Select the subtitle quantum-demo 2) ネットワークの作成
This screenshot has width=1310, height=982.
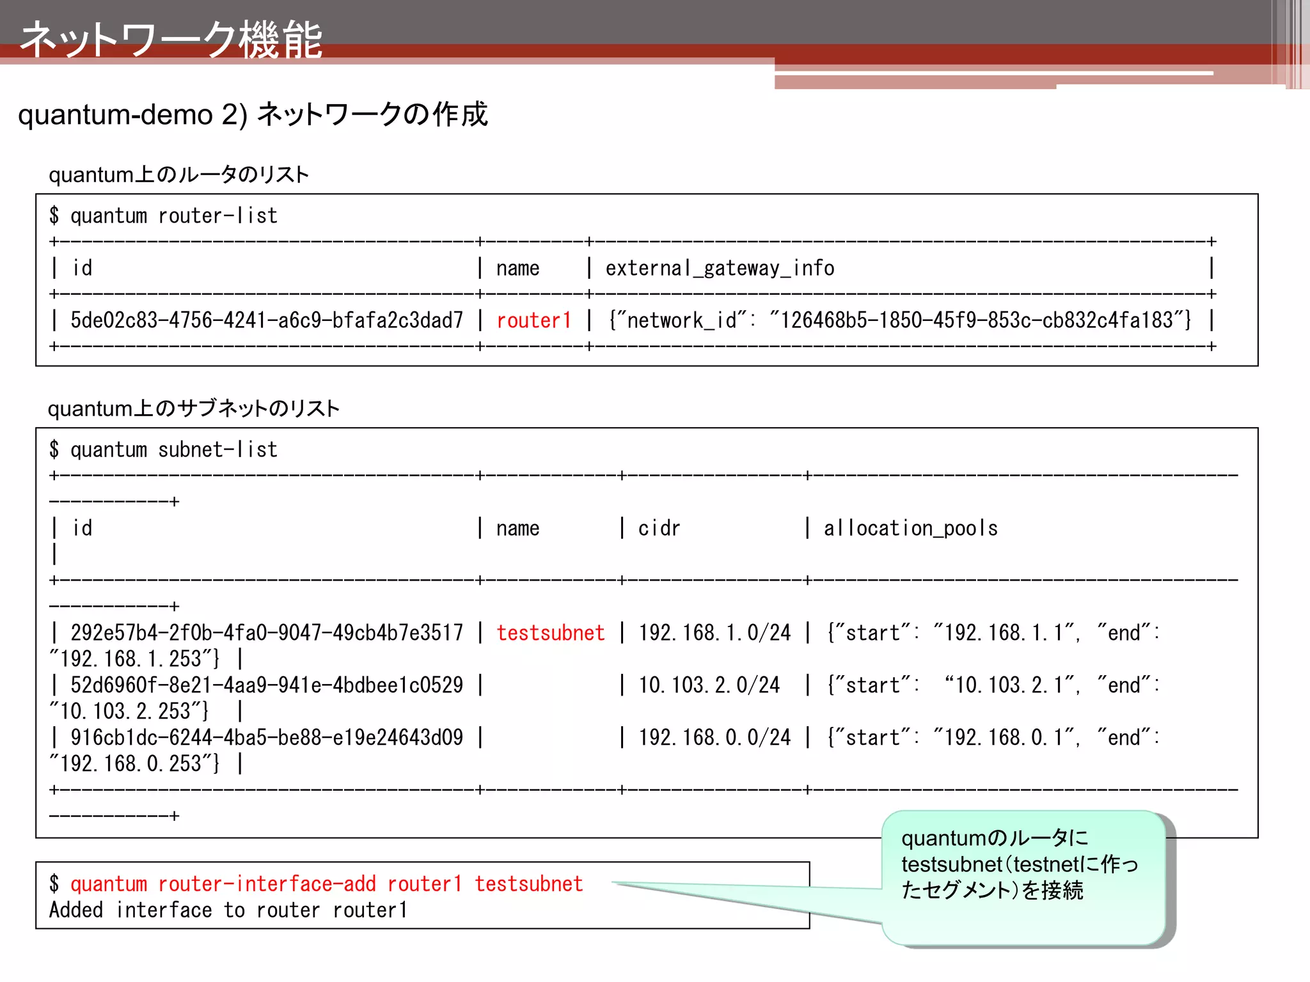[x=253, y=115]
